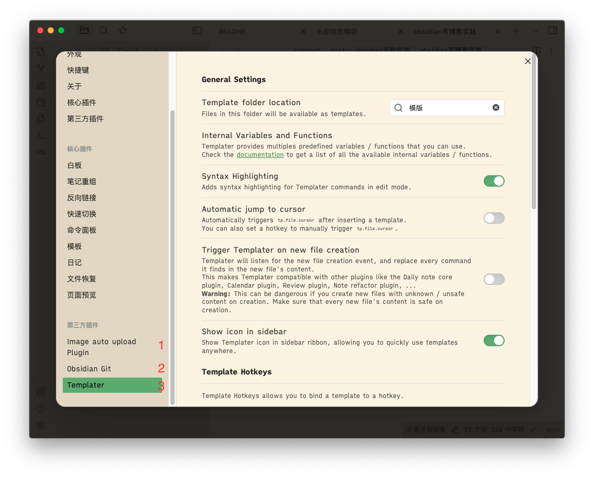Open the bookmarks star icon

click(x=123, y=30)
